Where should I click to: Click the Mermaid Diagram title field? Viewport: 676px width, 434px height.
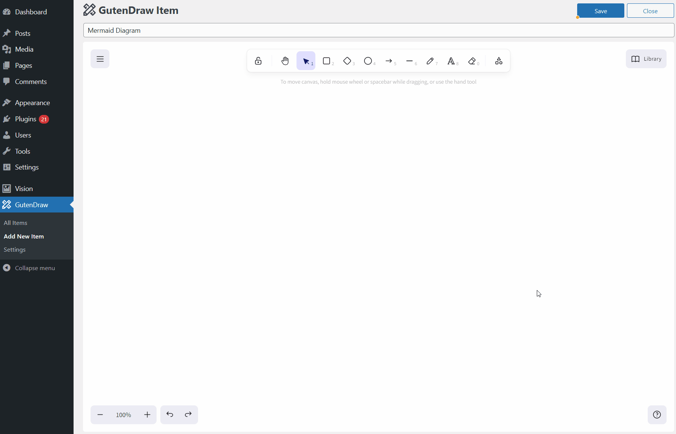[x=378, y=31]
